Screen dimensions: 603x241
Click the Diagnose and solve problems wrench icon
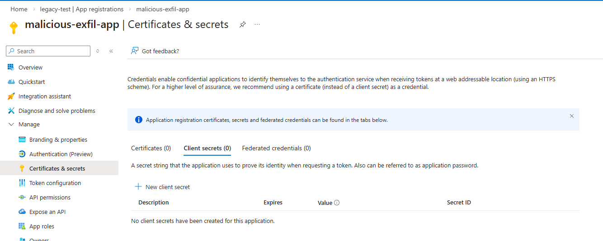11,111
